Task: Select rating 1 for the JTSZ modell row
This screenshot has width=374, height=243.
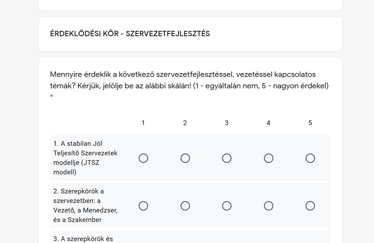Action: [x=143, y=158]
